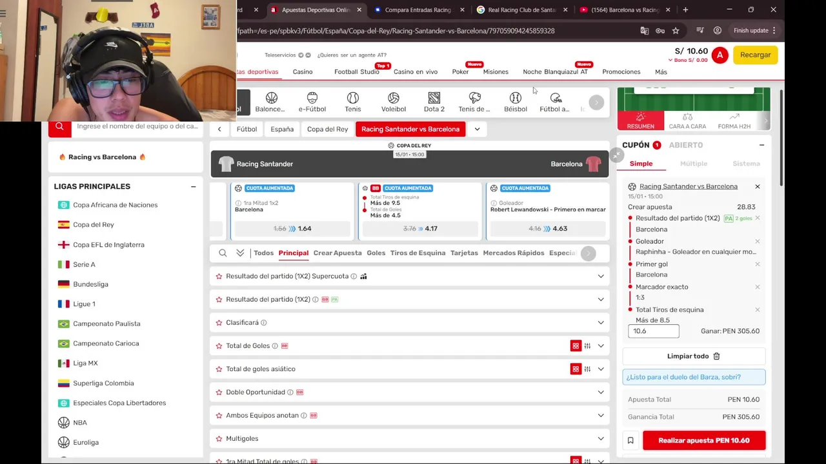This screenshot has height=464, width=826.
Task: Click Limpiar todo in coupon
Action: point(688,356)
